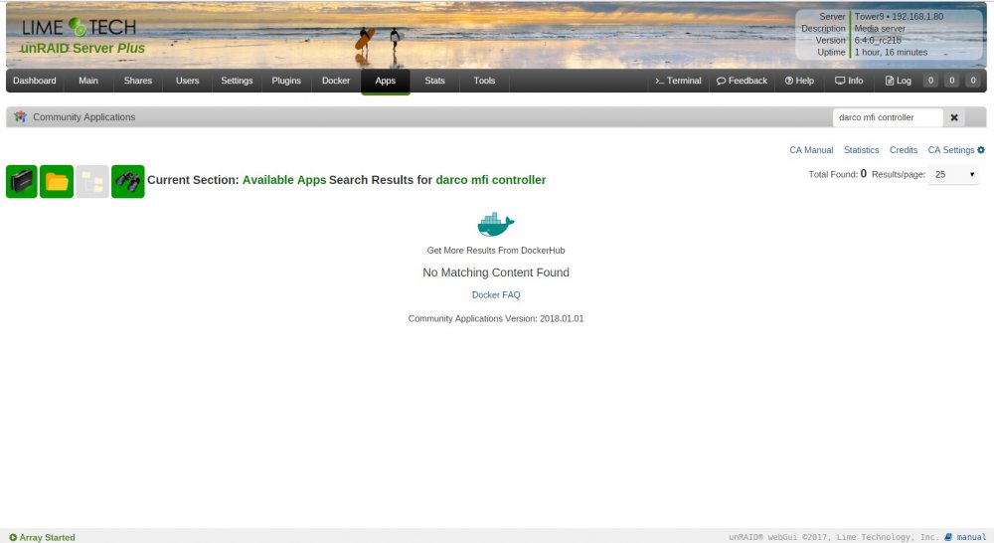Click the Lime Tech logo
The height and width of the screenshot is (543, 994).
point(80,27)
